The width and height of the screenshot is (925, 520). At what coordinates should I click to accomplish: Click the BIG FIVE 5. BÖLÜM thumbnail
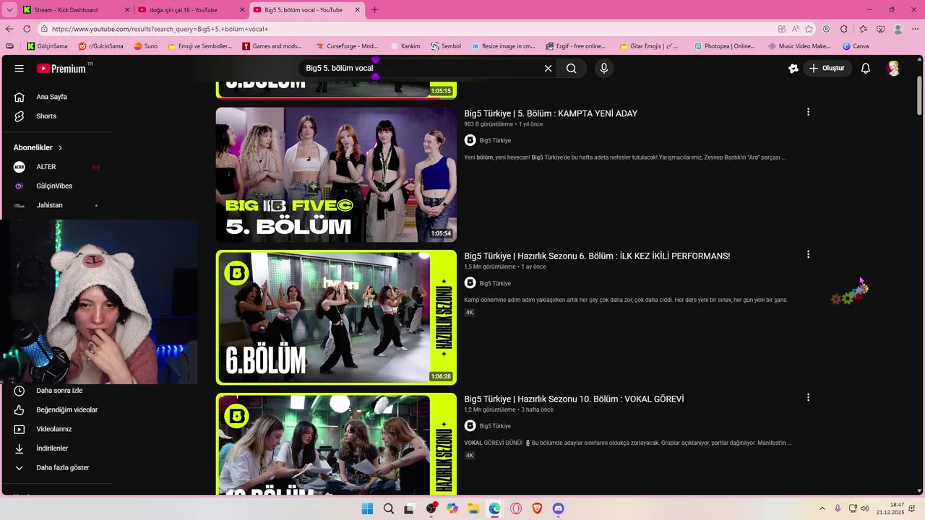pos(336,175)
